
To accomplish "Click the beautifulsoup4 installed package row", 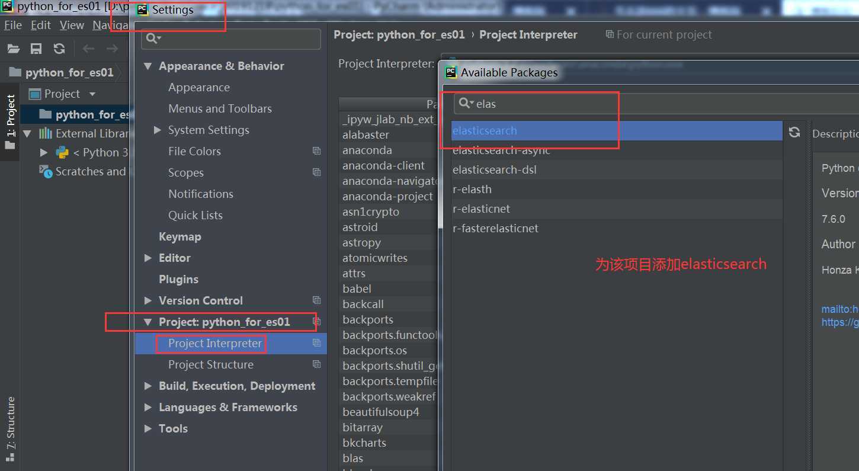I will tap(389, 412).
